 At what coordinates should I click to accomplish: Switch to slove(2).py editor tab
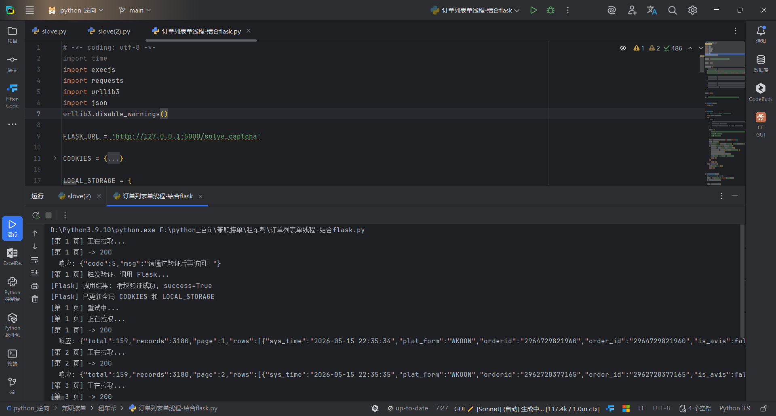tap(109, 31)
